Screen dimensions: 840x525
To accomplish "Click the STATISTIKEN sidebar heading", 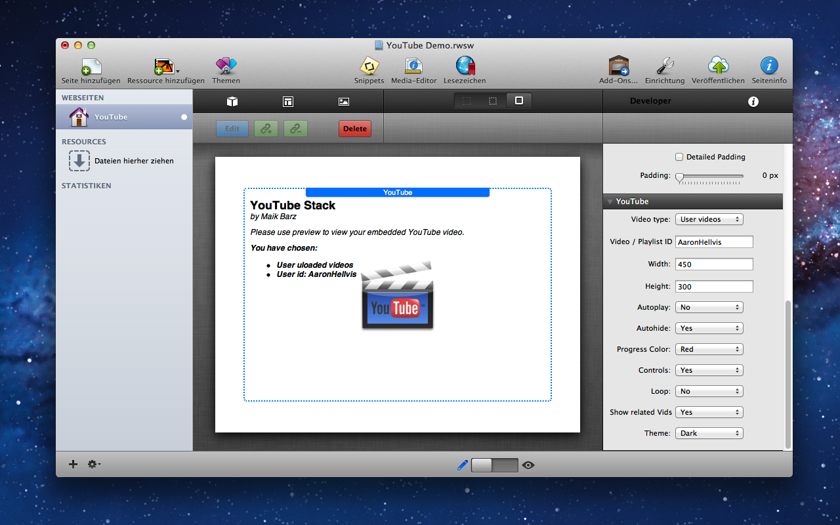I will coord(87,186).
